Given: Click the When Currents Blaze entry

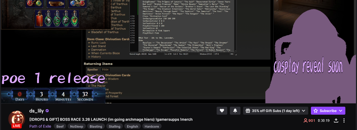Looking at the screenshot, I should coord(105,53).
